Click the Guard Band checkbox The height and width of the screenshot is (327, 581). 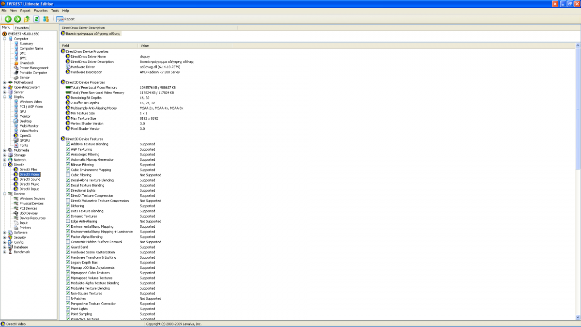point(68,247)
